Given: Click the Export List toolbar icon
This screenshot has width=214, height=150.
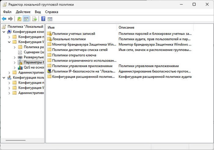Looking at the screenshot, I should [x=35, y=19].
